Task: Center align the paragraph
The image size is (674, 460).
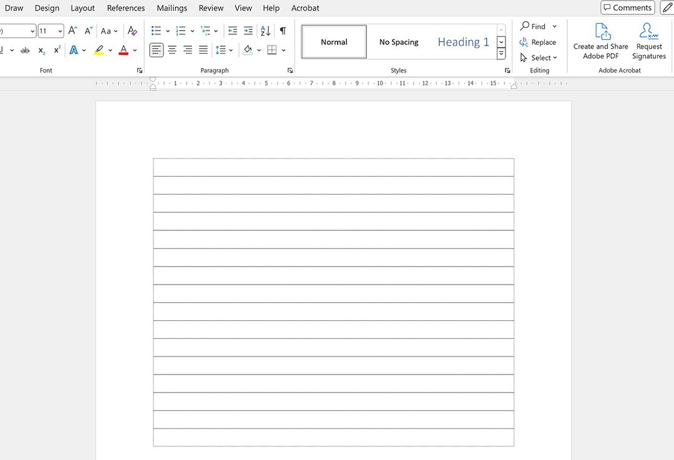Action: [172, 50]
